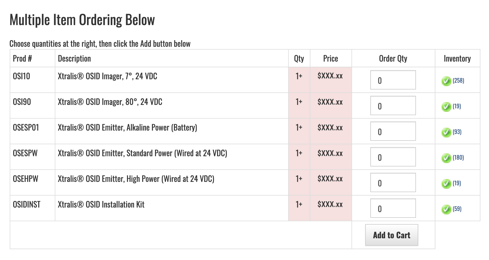The height and width of the screenshot is (260, 489).
Task: Focus the Order Qty field for OSI10
Action: point(393,80)
